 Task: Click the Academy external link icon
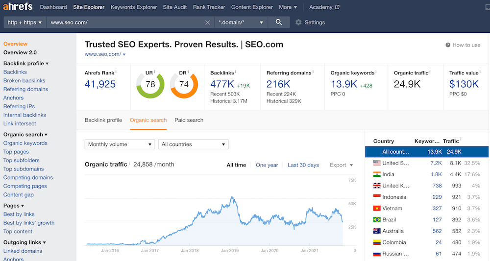click(337, 7)
